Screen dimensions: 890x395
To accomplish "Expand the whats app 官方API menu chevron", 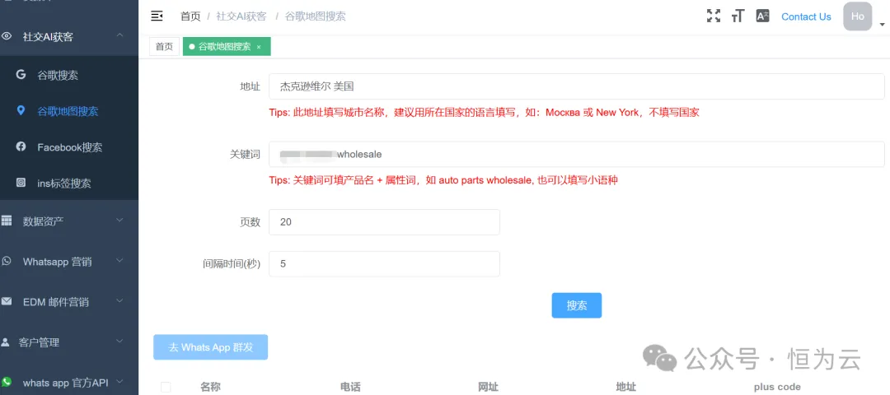I will pyautogui.click(x=119, y=382).
